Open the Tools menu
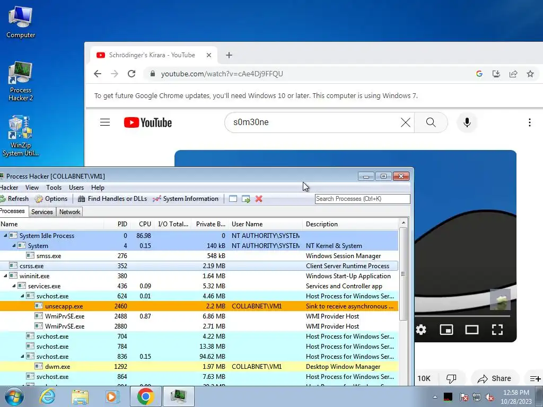The image size is (543, 407). [54, 188]
